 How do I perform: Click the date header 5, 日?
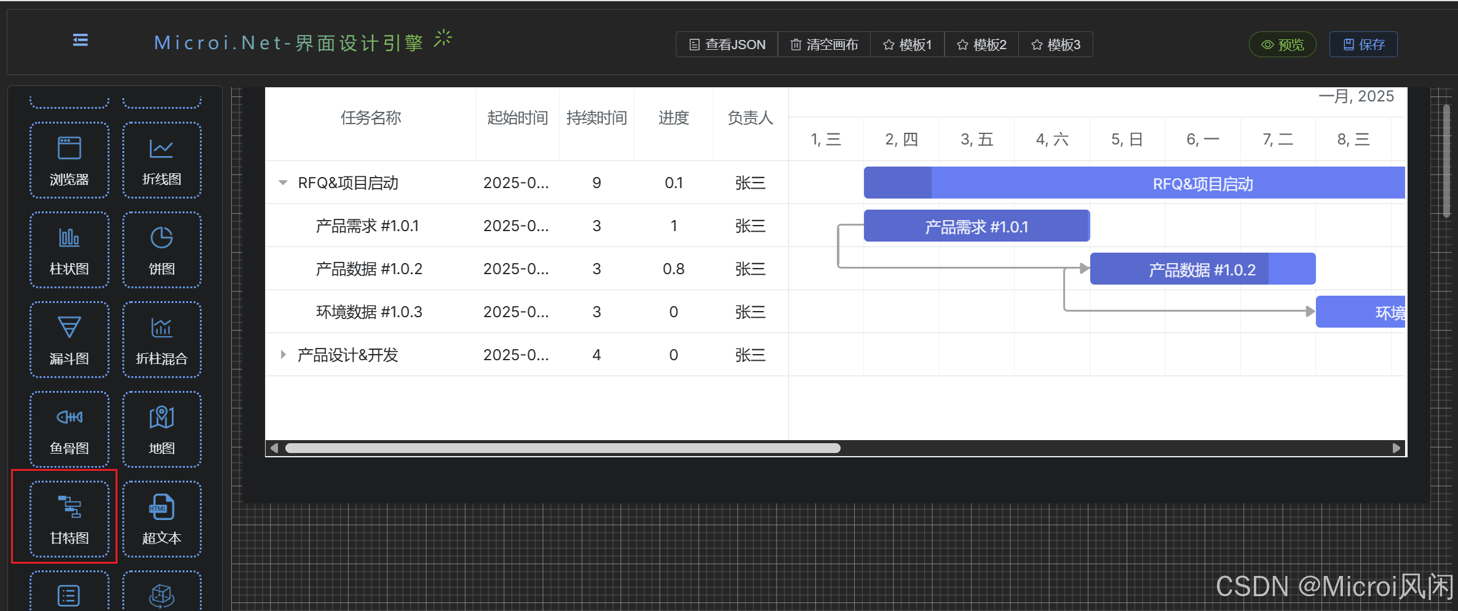click(x=1127, y=140)
